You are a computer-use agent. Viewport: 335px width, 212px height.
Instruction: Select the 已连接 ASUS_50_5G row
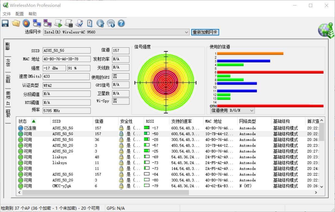click(x=168, y=128)
